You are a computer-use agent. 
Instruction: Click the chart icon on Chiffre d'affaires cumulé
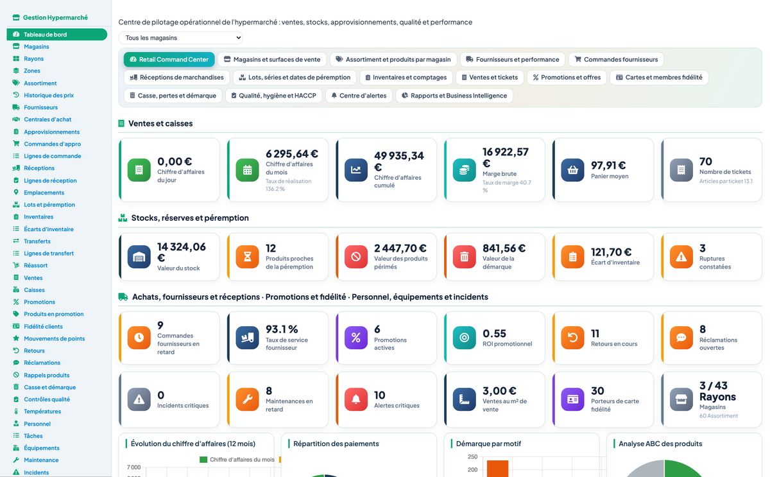(x=356, y=170)
